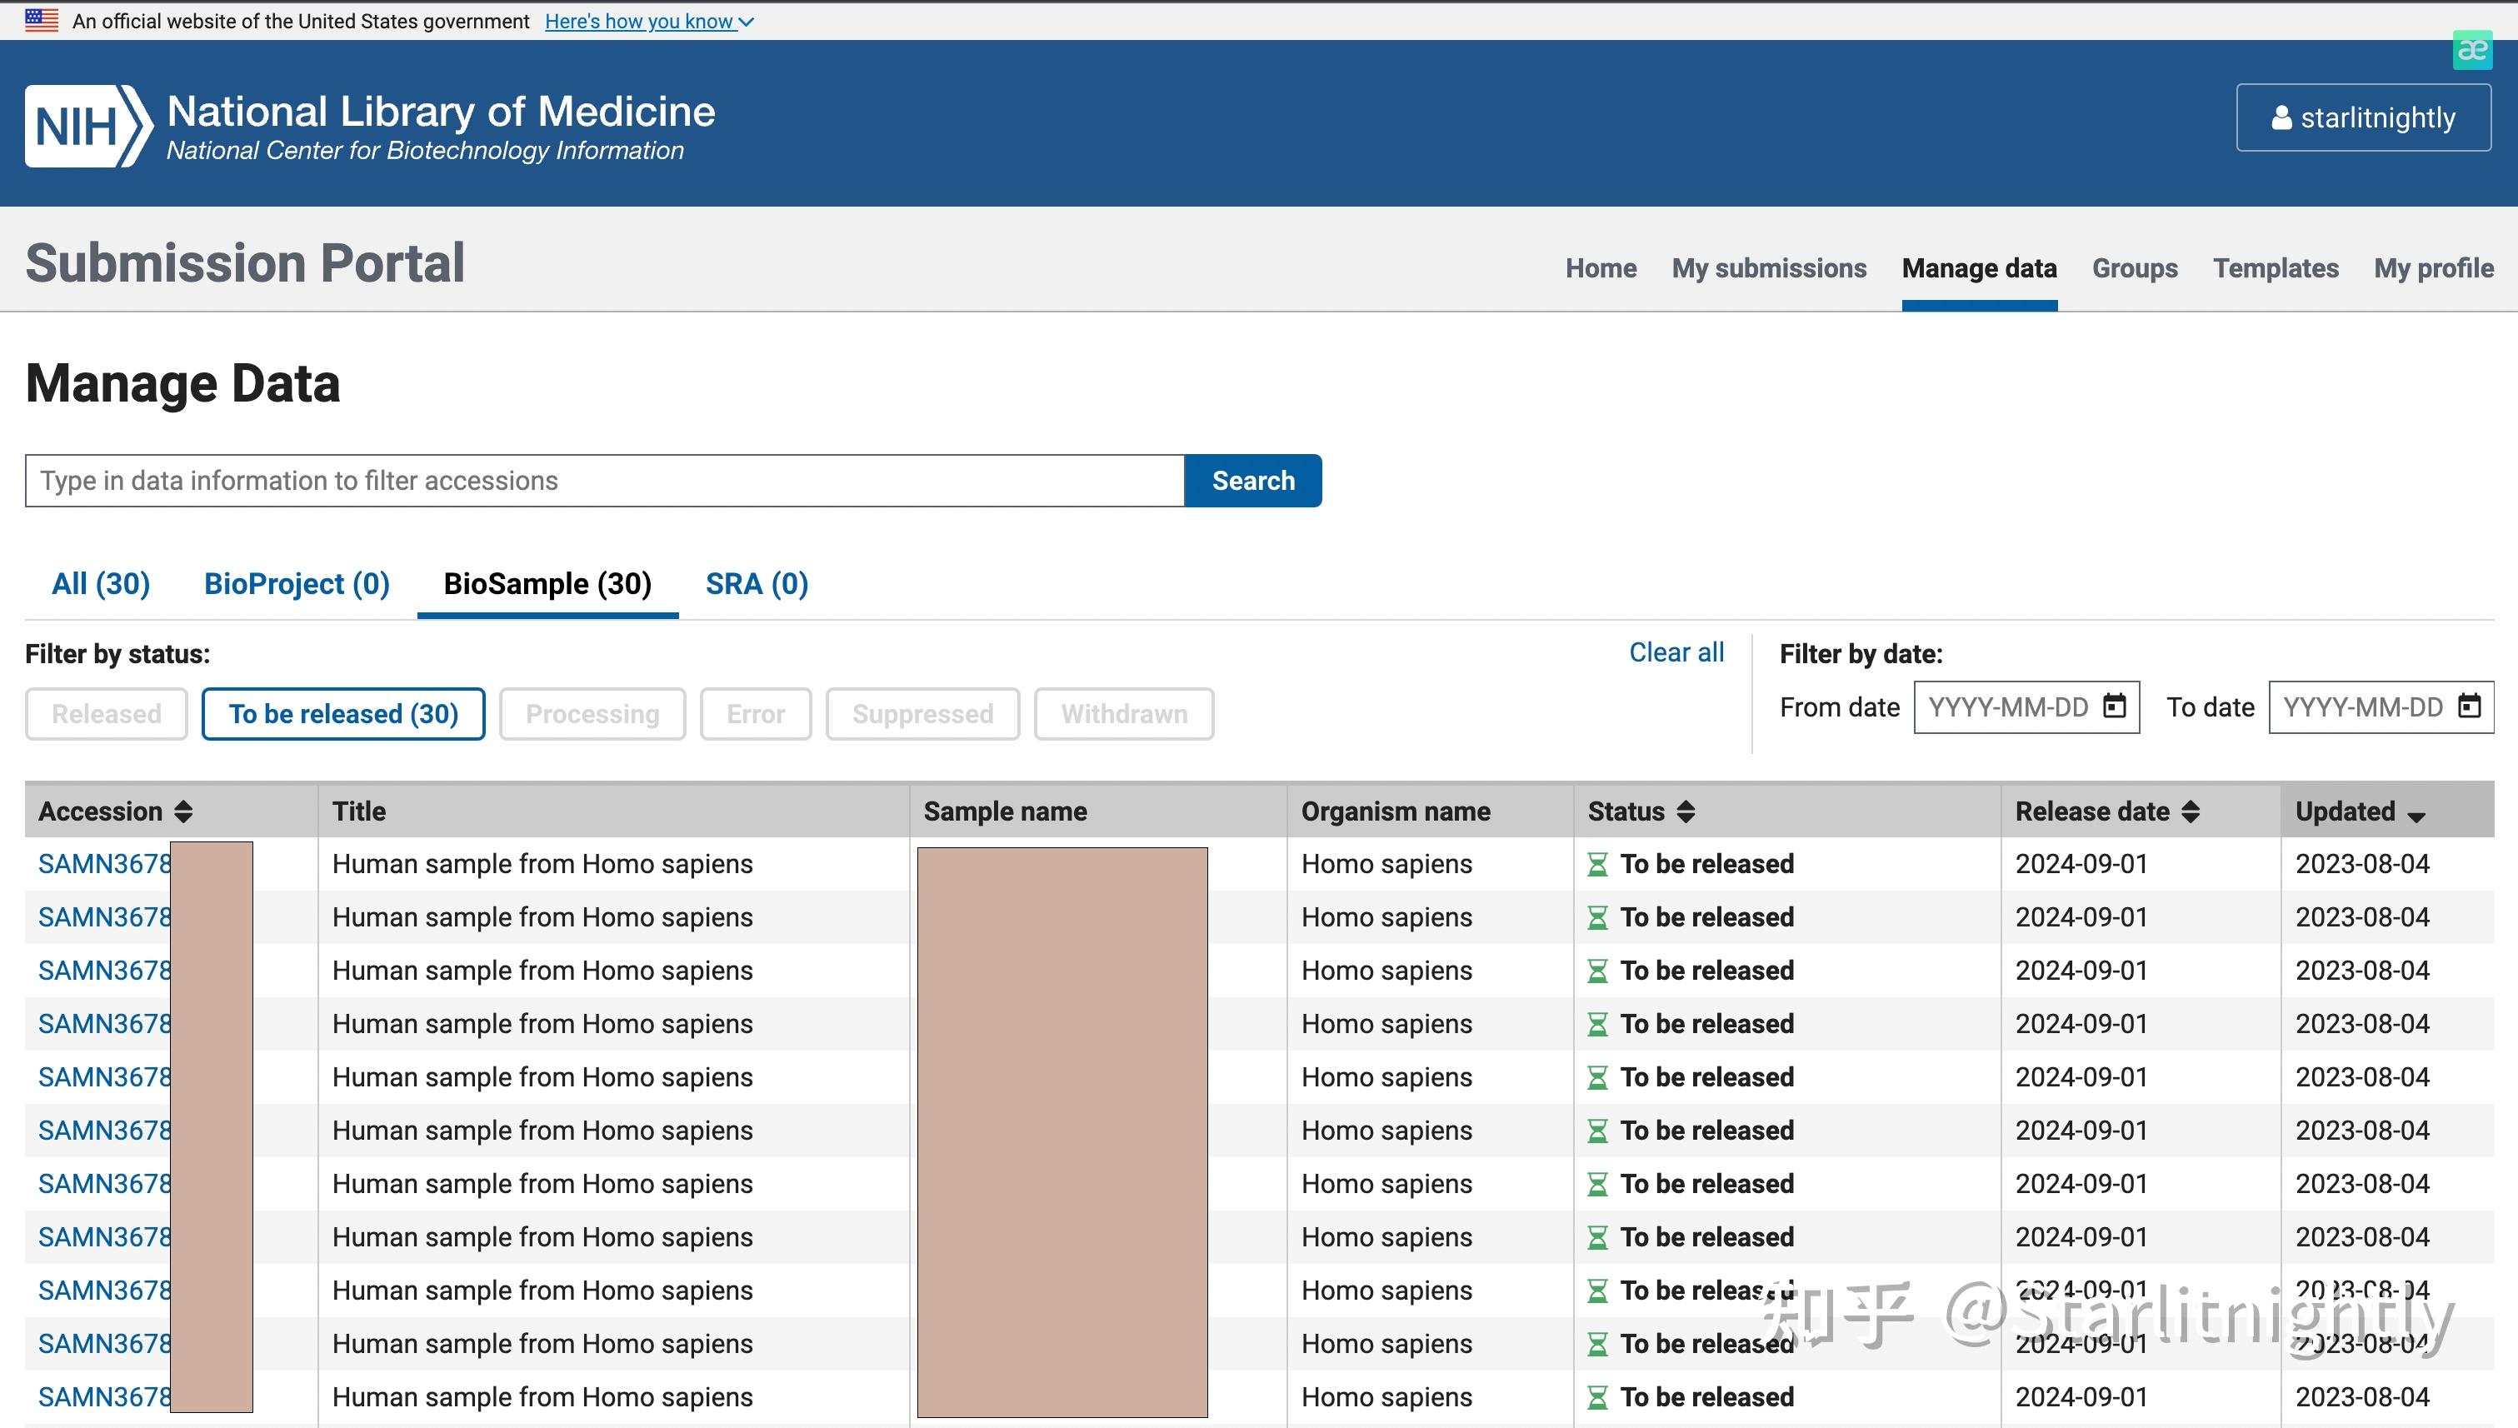Screen dimensions: 2518x1428
Task: Sort table by Status column arrows
Action: point(1686,812)
